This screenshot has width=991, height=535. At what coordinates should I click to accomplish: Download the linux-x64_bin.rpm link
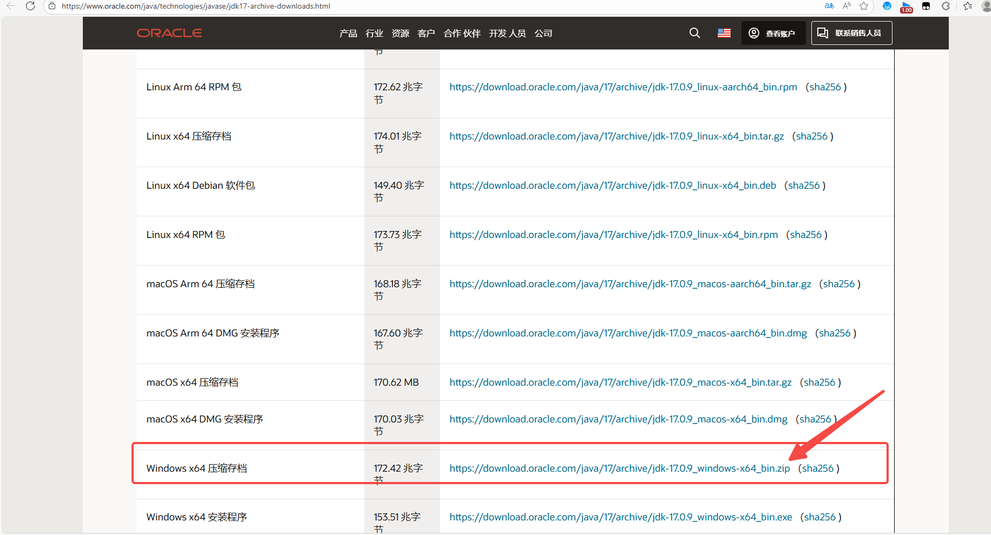[614, 235]
